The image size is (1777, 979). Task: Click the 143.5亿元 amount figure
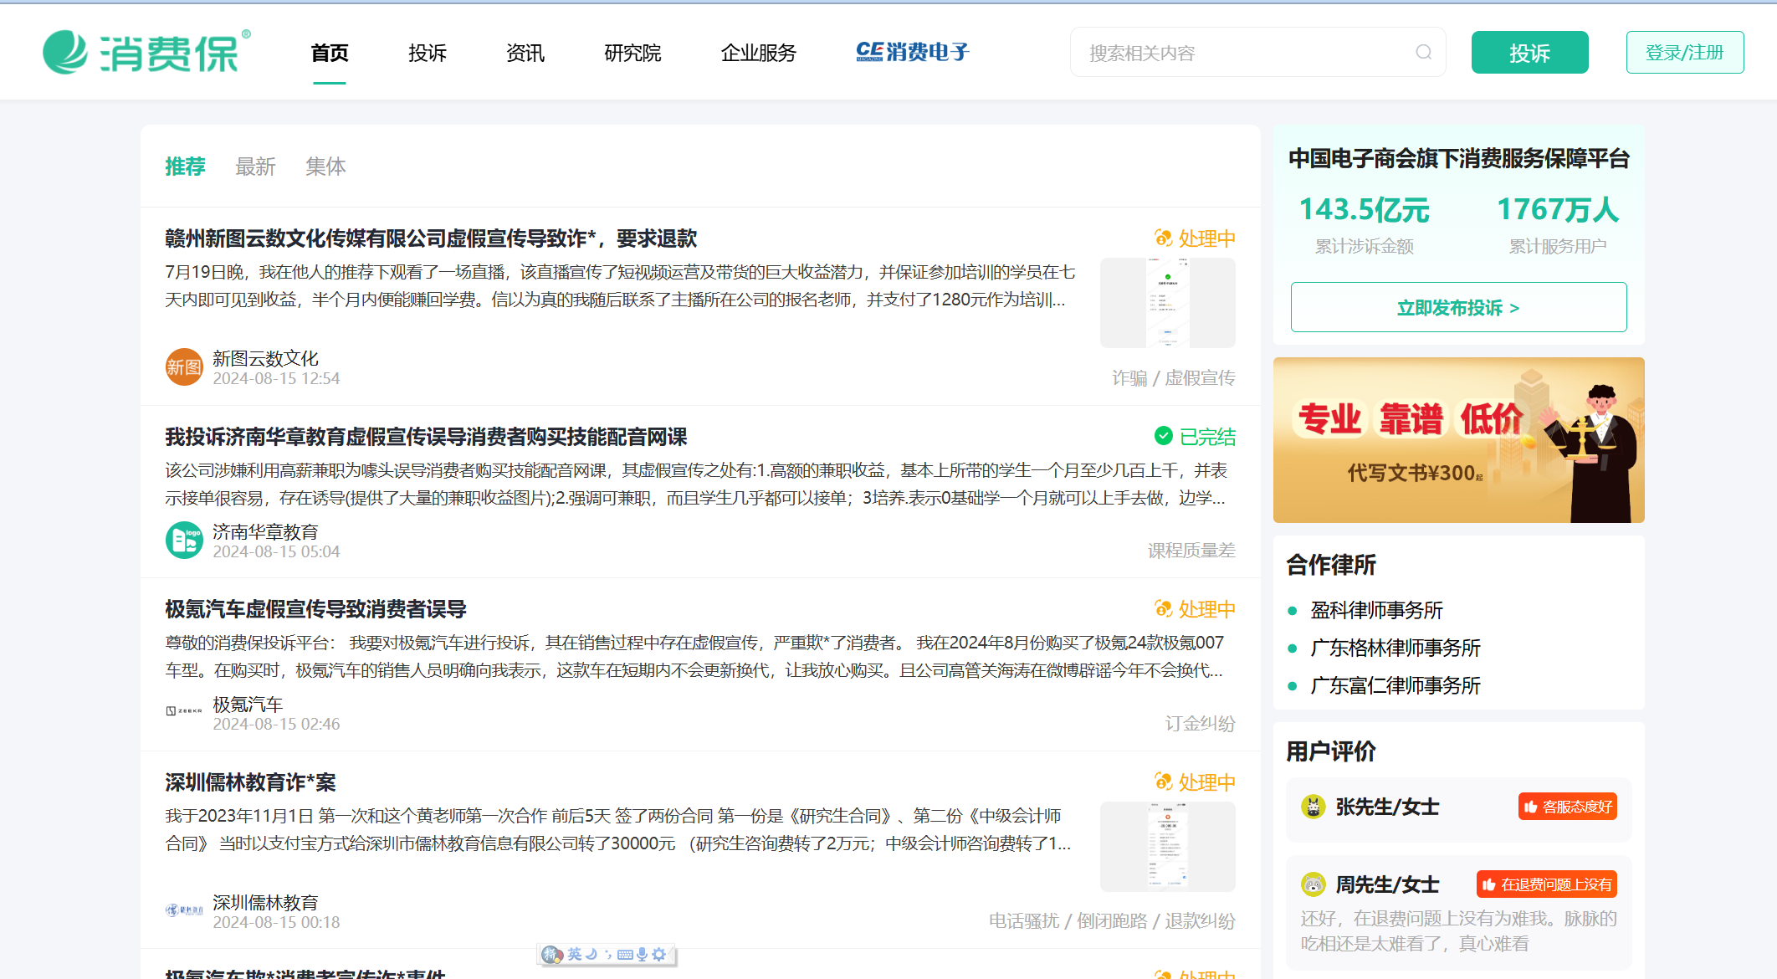[1364, 209]
